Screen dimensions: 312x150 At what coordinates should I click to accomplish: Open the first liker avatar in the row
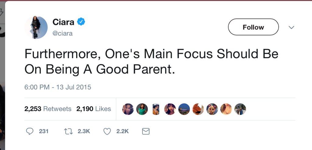coord(128,109)
